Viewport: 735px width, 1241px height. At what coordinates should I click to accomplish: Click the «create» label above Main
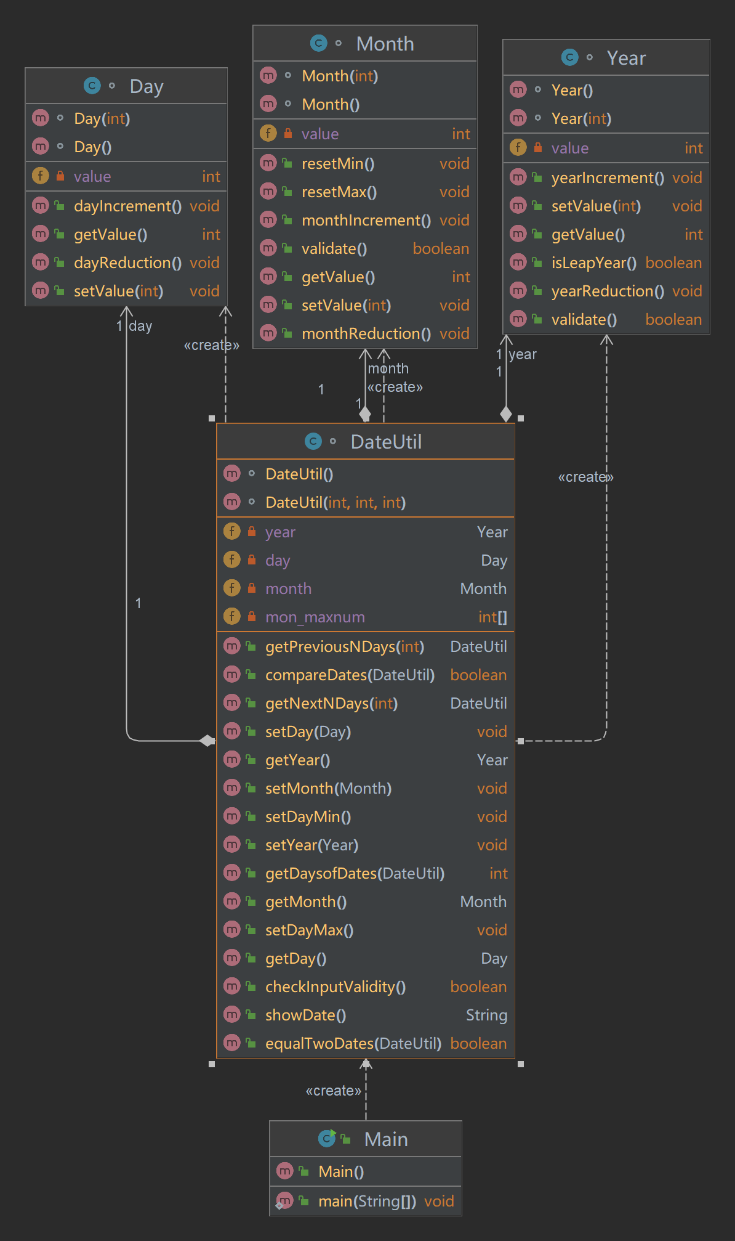(333, 1091)
